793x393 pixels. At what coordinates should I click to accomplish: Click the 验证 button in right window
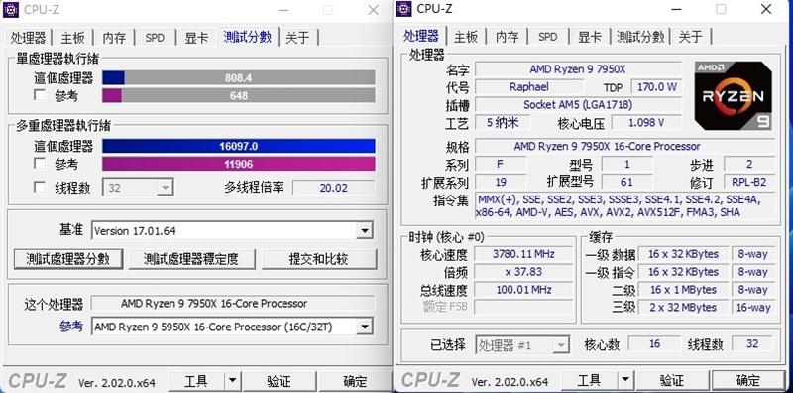[x=672, y=380]
